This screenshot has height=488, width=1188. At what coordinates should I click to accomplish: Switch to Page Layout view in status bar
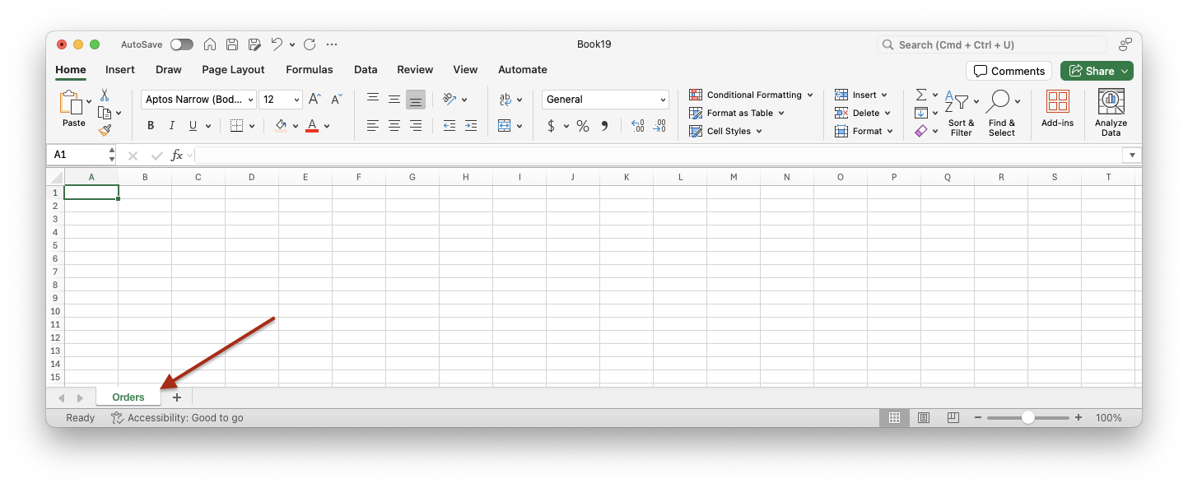coord(924,418)
